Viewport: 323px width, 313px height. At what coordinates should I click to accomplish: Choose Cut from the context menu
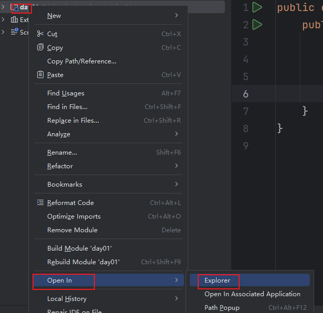click(x=108, y=34)
